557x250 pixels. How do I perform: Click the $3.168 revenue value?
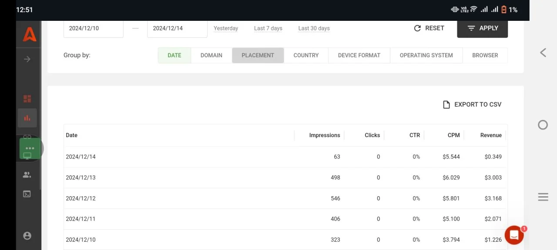pos(493,198)
